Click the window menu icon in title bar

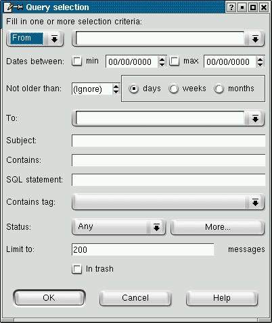pyautogui.click(x=9, y=7)
